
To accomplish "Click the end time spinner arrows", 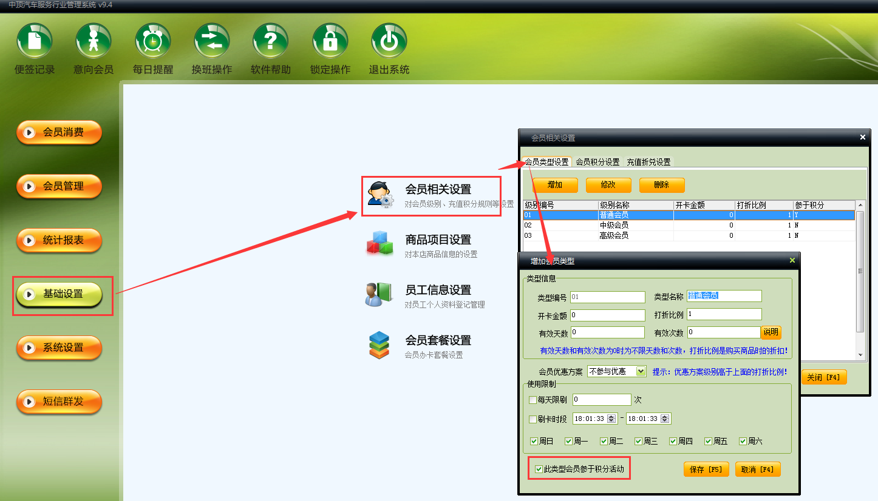I will (665, 419).
